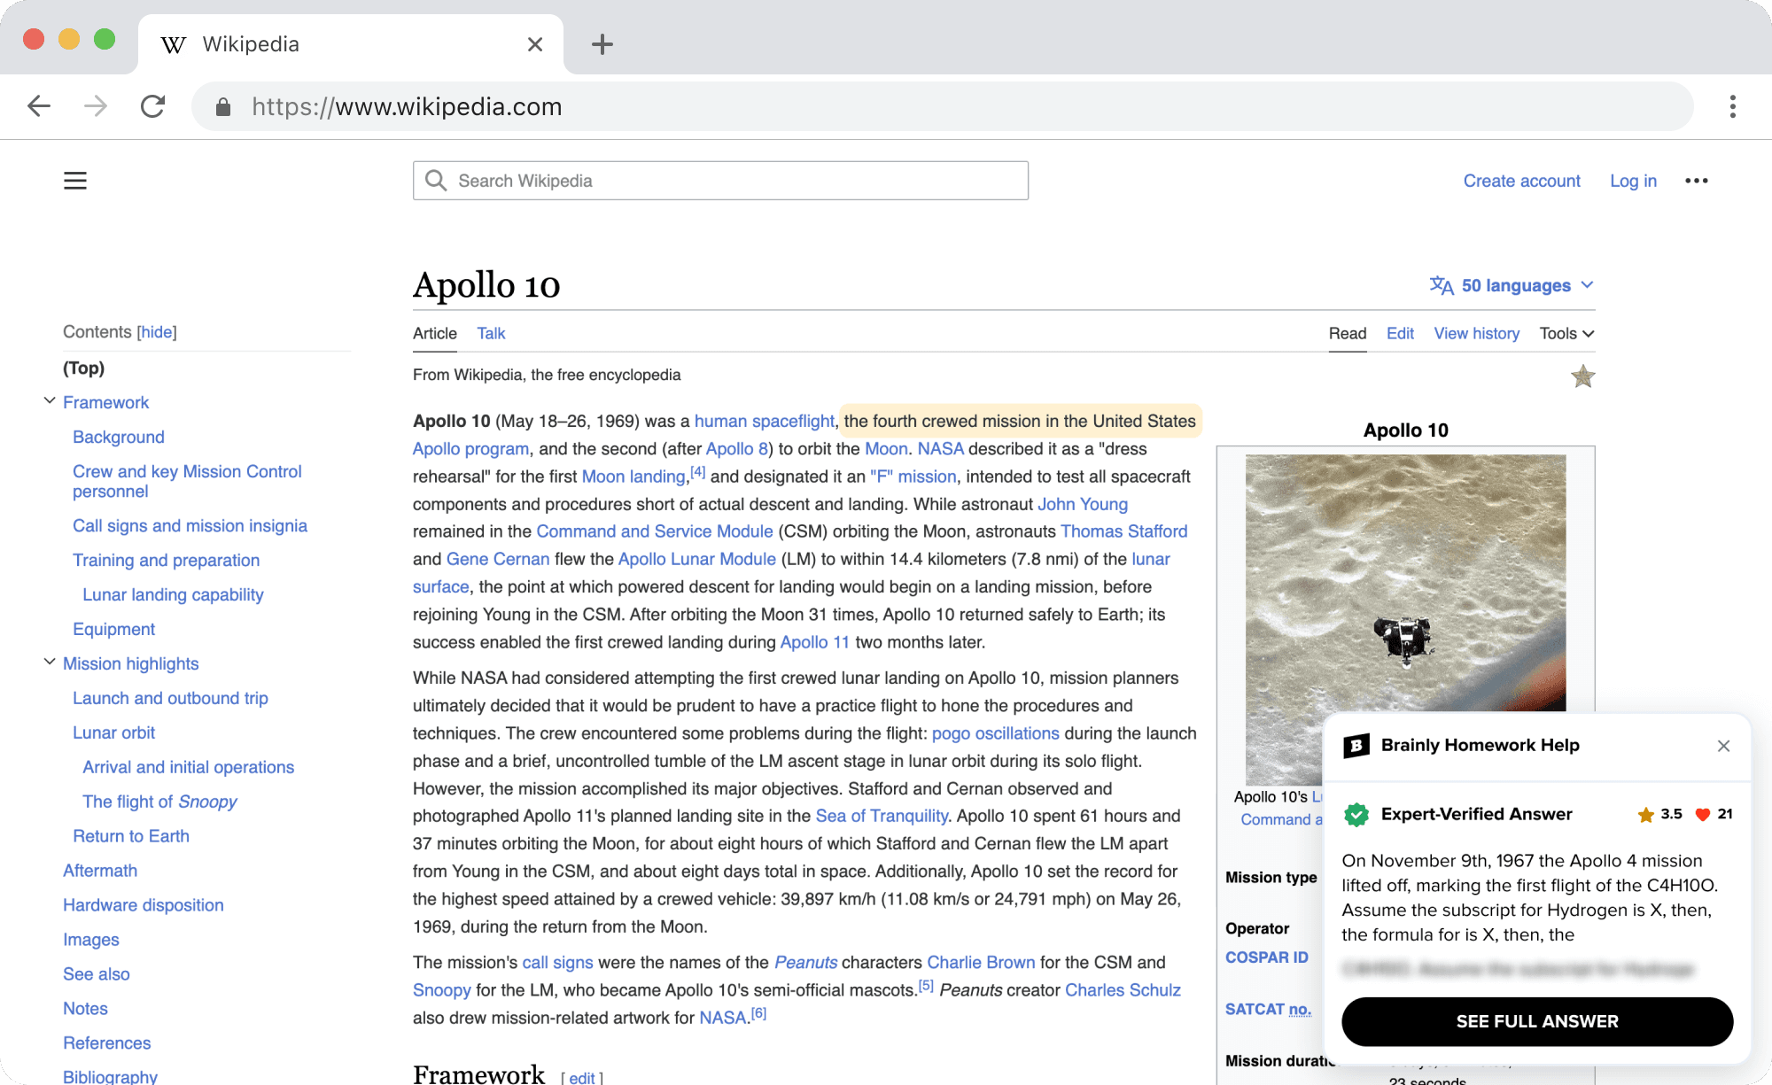
Task: Collapse the Framework section chevron
Action: (x=50, y=401)
